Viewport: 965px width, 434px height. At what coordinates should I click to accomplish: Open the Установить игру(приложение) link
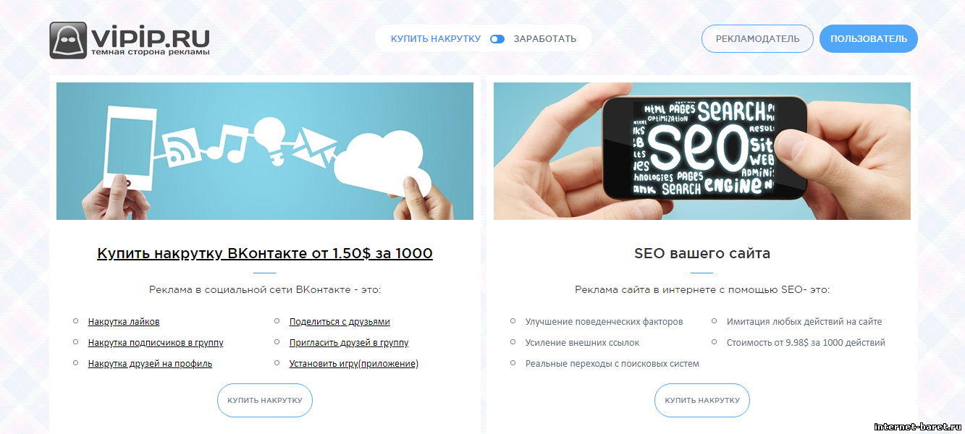[354, 364]
